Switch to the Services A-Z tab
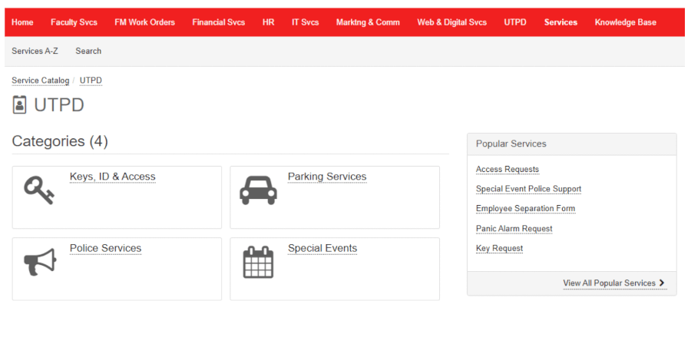The width and height of the screenshot is (691, 354). [35, 51]
